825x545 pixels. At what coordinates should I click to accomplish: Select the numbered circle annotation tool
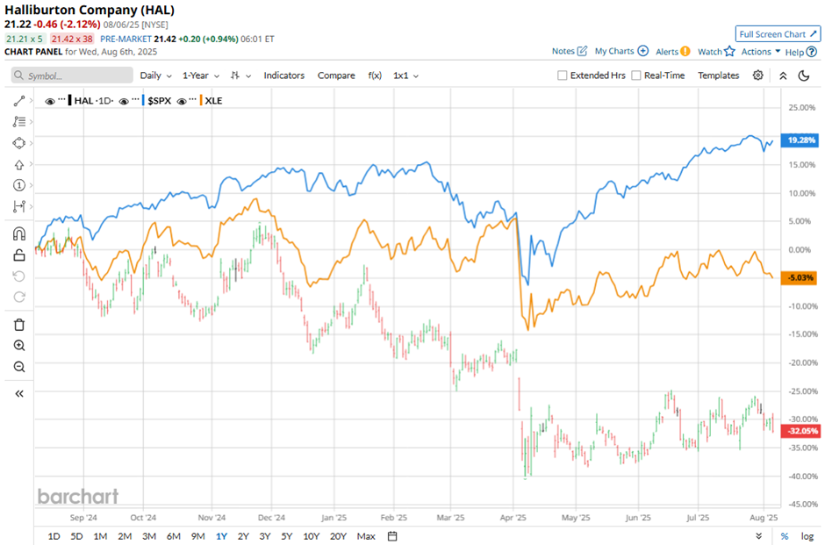[x=19, y=185]
